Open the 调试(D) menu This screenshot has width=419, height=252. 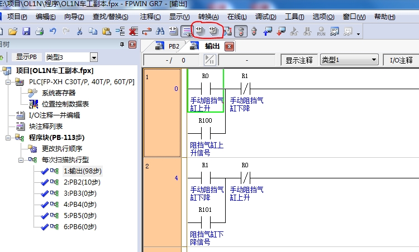(265, 17)
